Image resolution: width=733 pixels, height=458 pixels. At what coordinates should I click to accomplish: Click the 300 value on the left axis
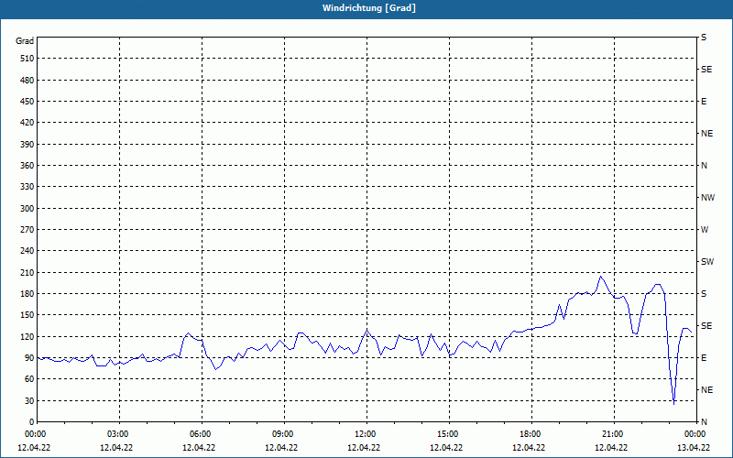click(27, 209)
